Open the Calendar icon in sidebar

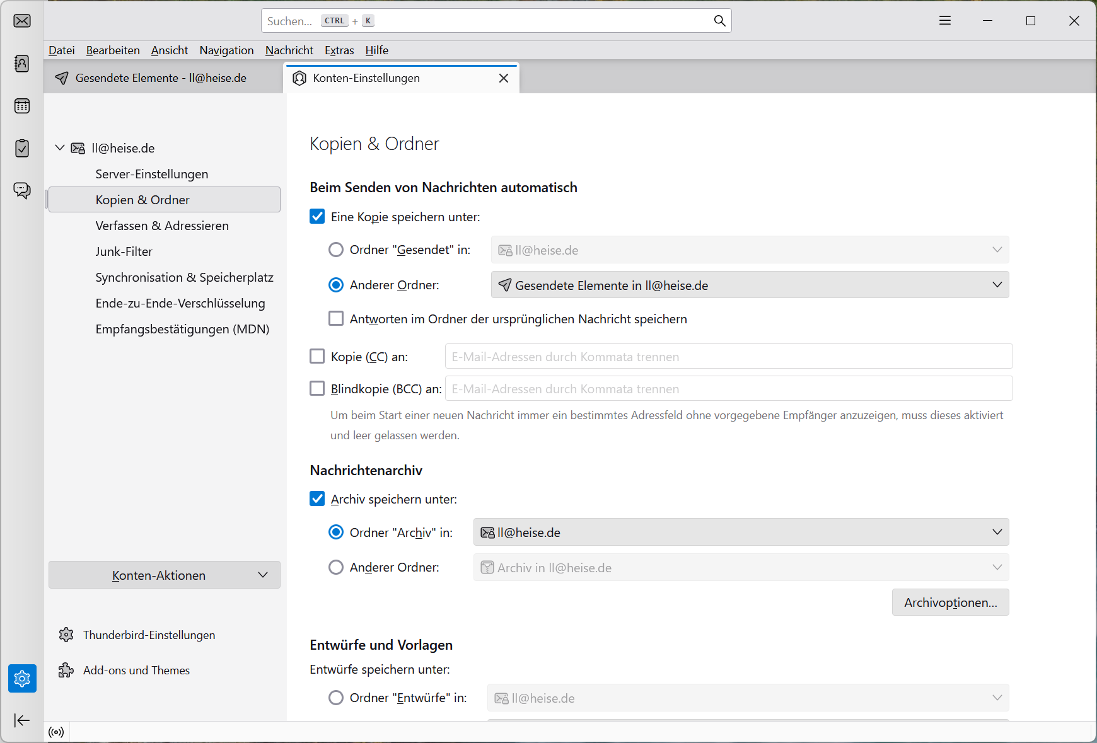point(22,106)
